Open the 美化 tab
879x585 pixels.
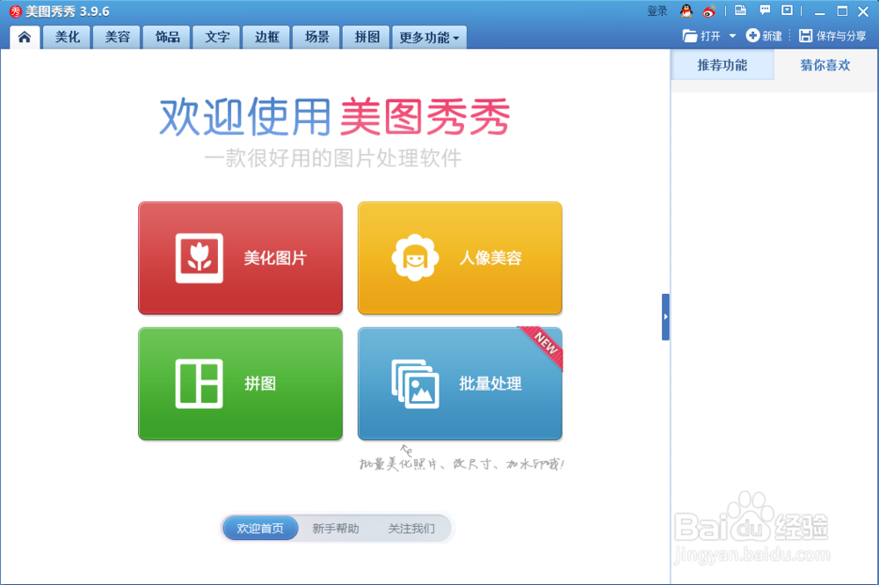coord(68,37)
